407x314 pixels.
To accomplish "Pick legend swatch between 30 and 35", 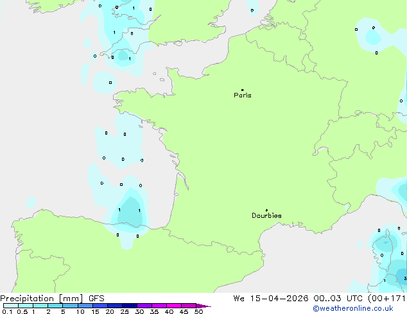I will pyautogui.click(x=144, y=306).
